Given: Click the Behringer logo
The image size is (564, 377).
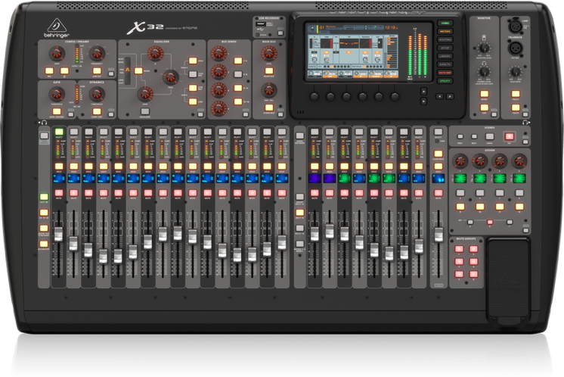Looking at the screenshot, I should 57,28.
